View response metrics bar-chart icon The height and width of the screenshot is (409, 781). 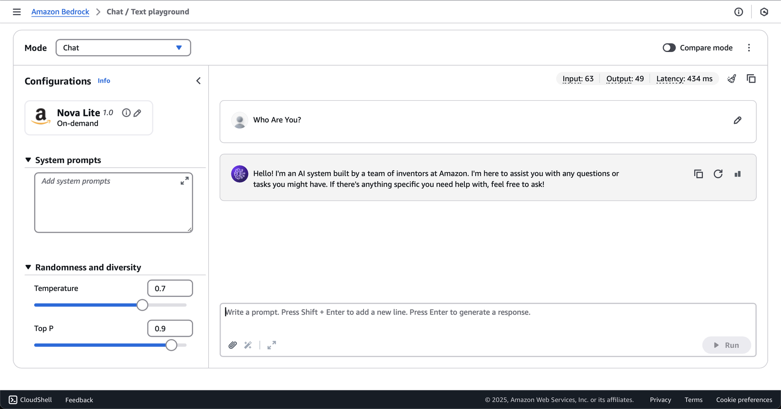[x=737, y=174]
